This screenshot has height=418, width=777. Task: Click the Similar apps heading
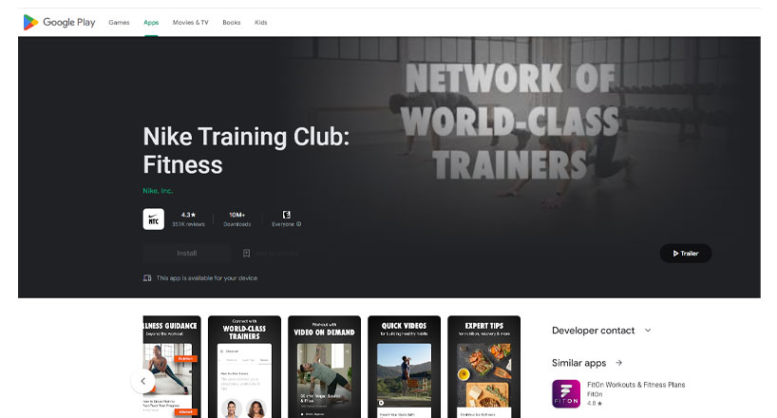click(578, 363)
